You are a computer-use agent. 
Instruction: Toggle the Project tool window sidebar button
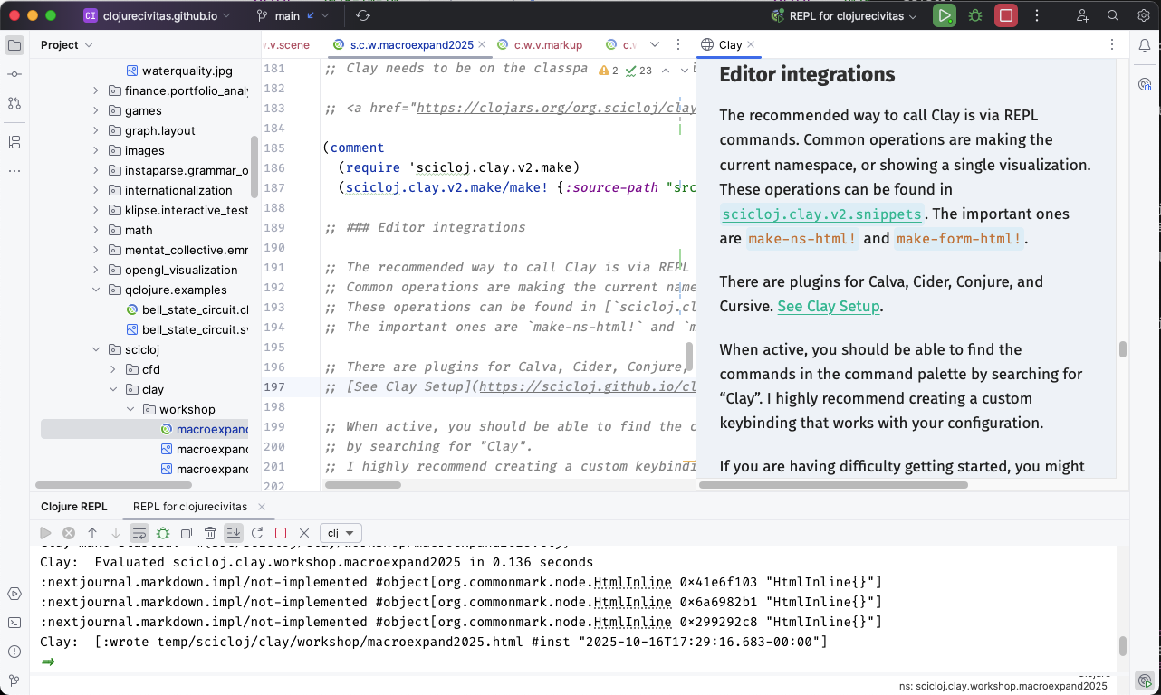pos(14,45)
